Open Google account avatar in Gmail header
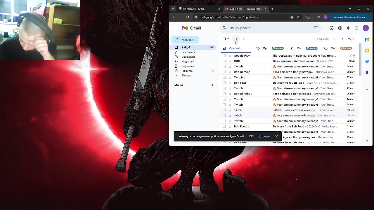The width and height of the screenshot is (374, 210). click(366, 28)
